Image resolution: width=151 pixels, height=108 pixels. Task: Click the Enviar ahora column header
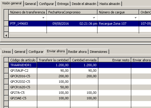tap(141, 60)
